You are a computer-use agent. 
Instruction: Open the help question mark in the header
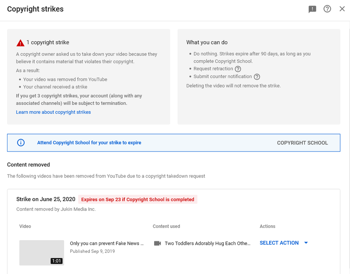[327, 9]
